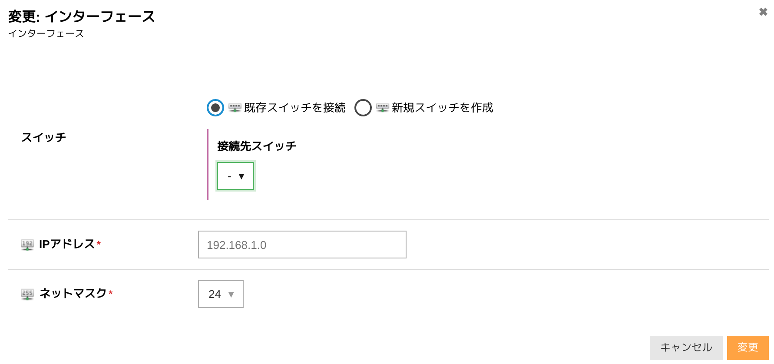Click the X close icon in top corner
Screen dimensions: 774x364
pos(763,12)
